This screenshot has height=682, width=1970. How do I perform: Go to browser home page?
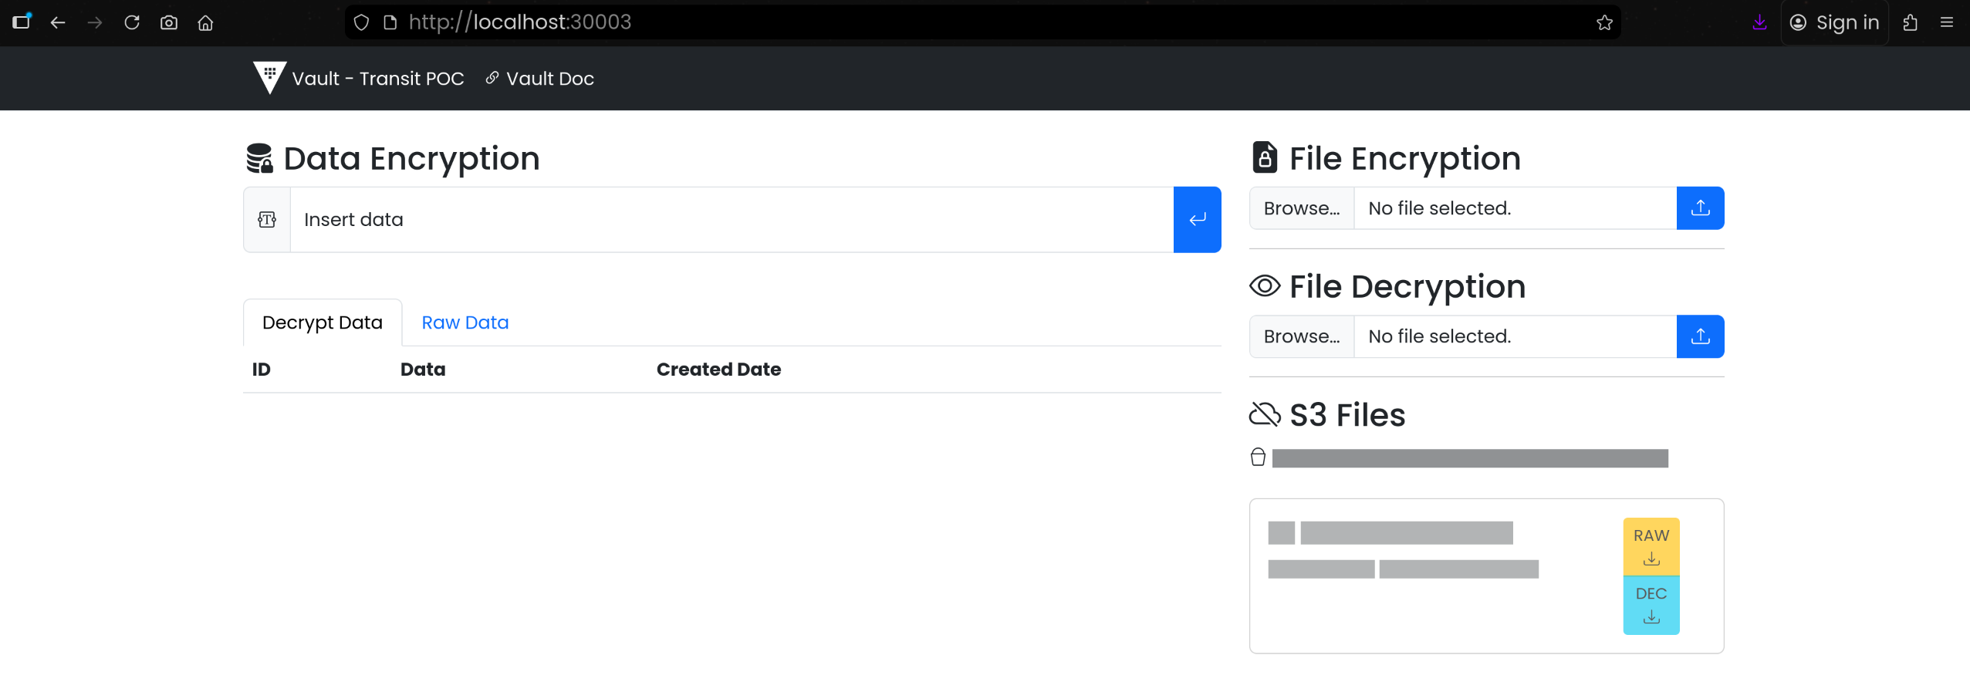click(205, 22)
